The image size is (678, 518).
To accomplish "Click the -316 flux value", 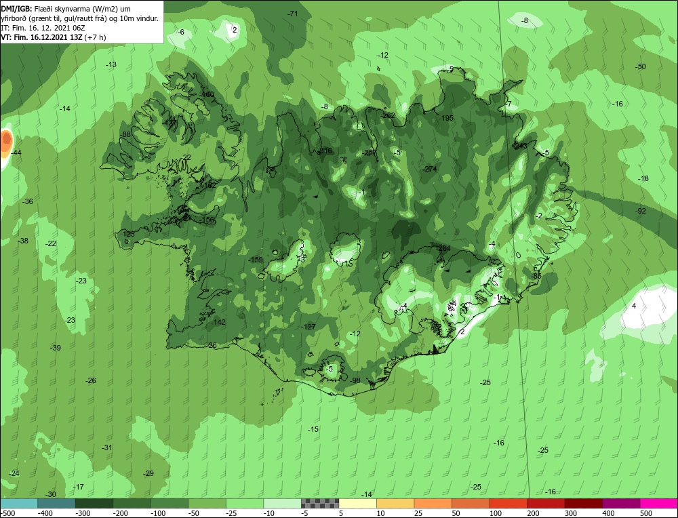I will tap(325, 151).
